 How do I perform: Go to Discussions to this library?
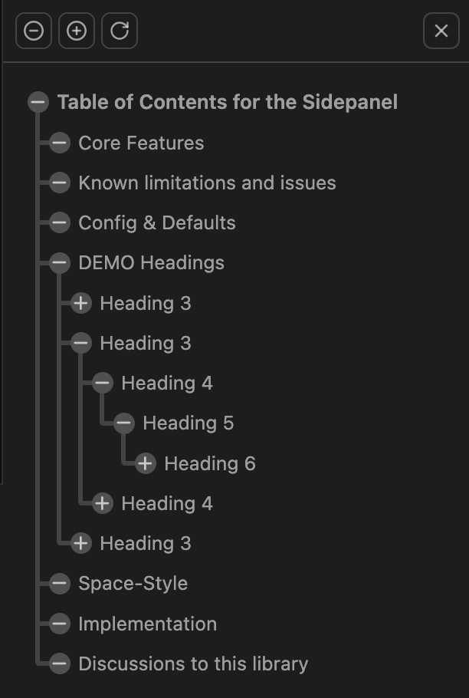193,663
